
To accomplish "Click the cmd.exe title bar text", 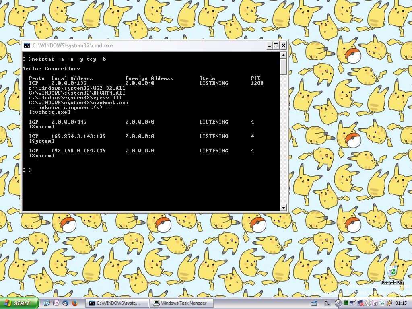I will point(72,46).
